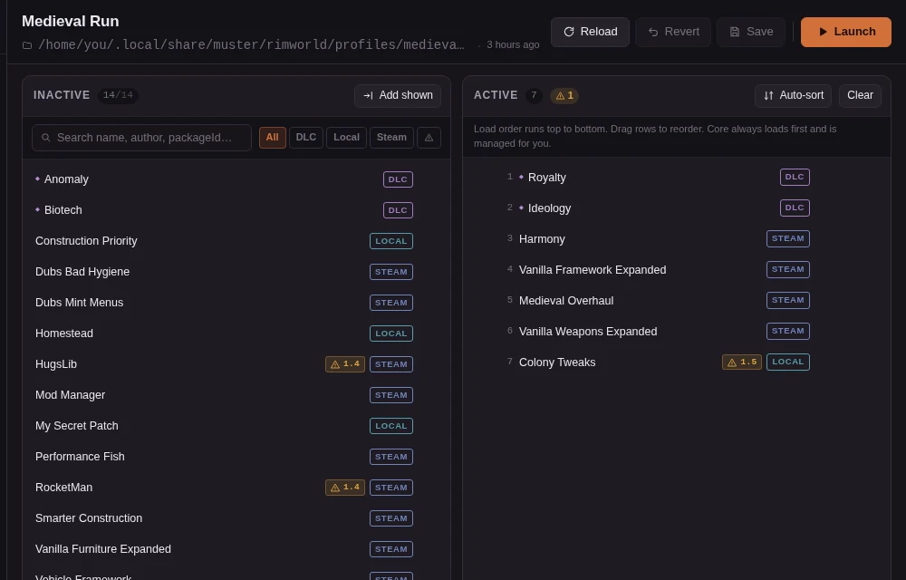Image resolution: width=906 pixels, height=580 pixels.
Task: Select Vanilla Weapons Expanded in active list
Action: pyautogui.click(x=677, y=331)
